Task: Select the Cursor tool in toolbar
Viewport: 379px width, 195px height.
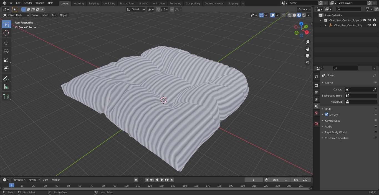Action: click(x=6, y=33)
